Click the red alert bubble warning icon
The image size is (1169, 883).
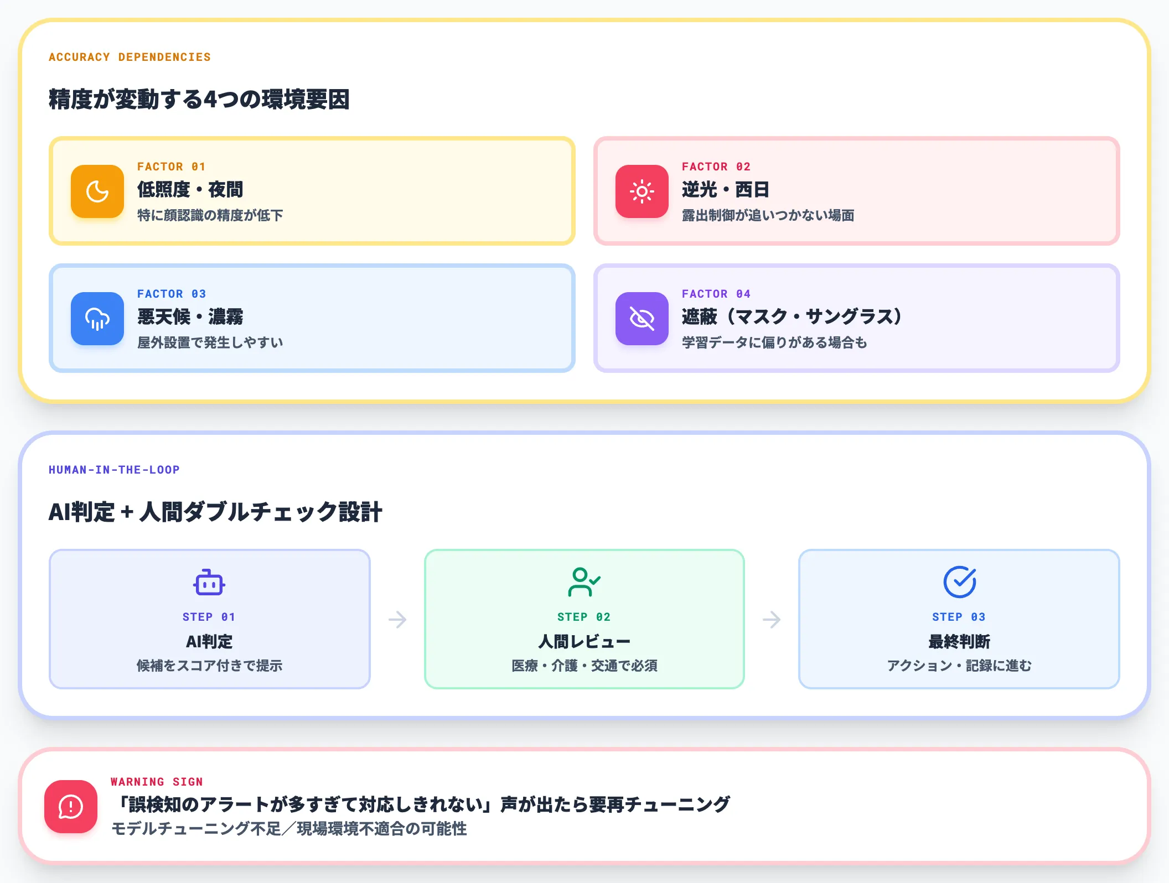pyautogui.click(x=71, y=807)
